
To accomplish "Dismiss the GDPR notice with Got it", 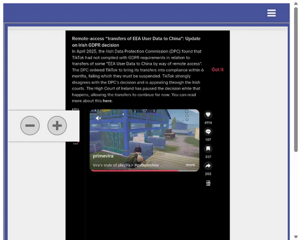I will click(x=218, y=69).
